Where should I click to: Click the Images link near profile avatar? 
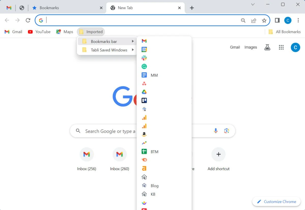tap(251, 47)
